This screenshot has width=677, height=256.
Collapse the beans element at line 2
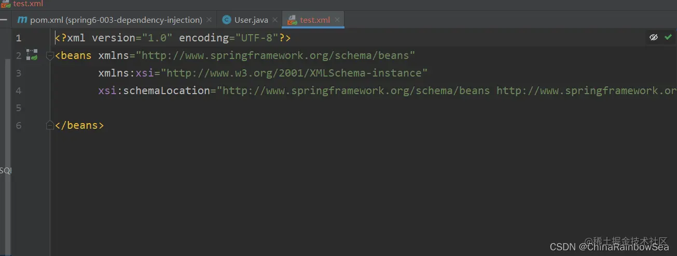tap(50, 55)
